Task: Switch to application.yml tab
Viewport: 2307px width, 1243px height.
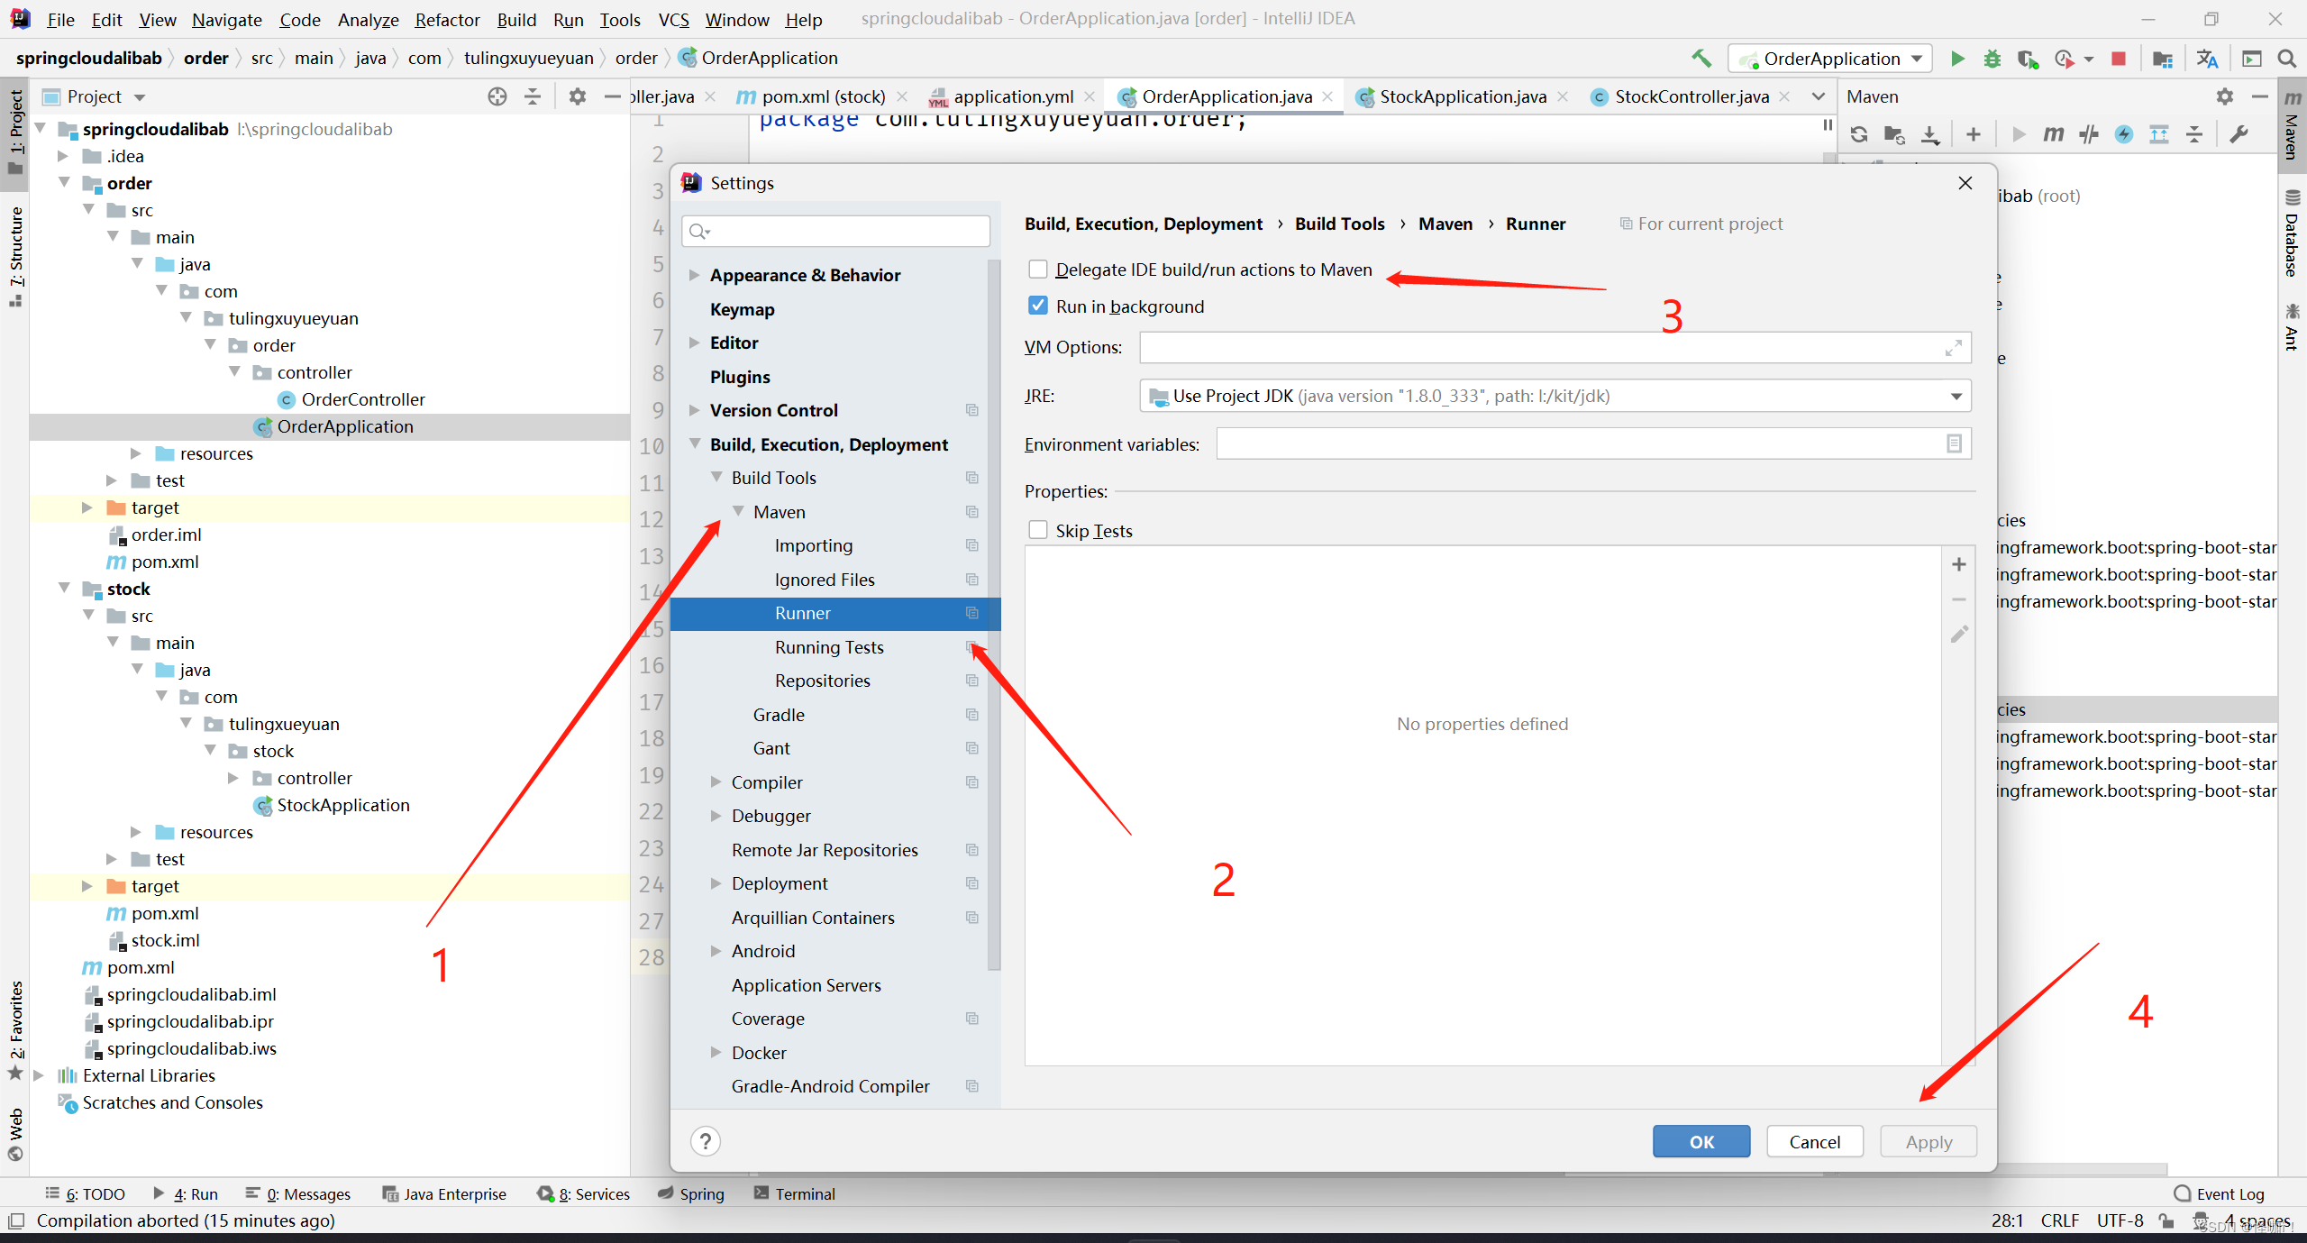Action: 1012,96
